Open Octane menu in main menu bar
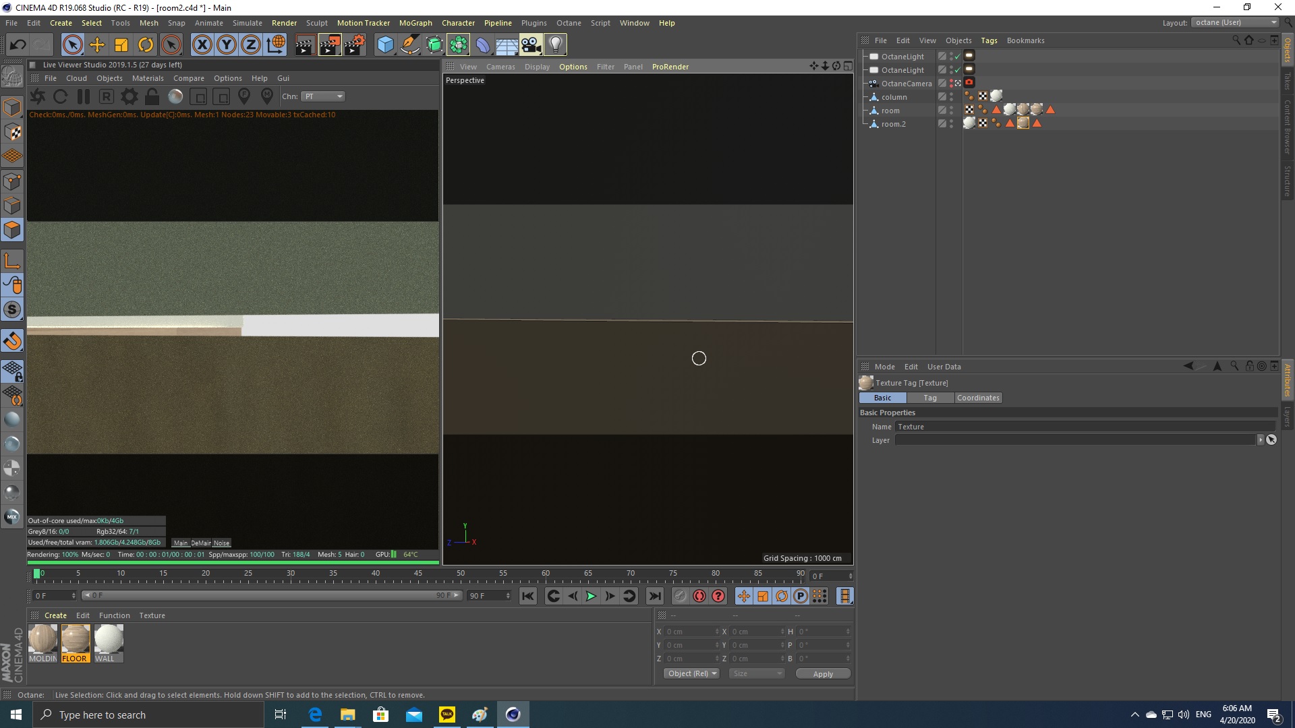 [568, 23]
